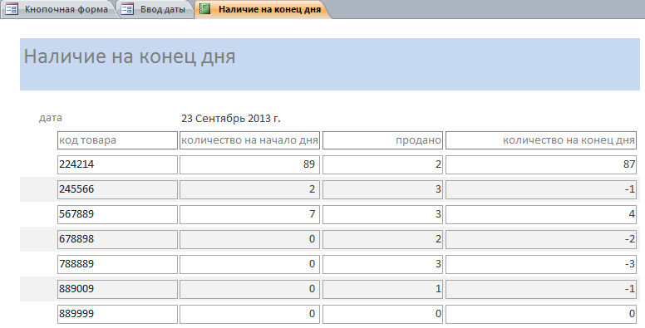645x328 pixels.
Task: Click start-of-day value 0 for 889009
Action: (249, 289)
